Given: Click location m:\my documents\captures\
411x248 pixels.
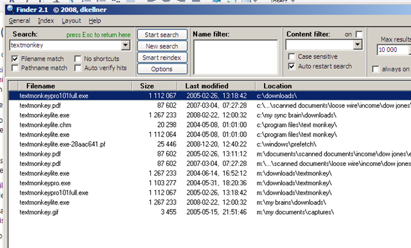Looking at the screenshot, I should (295, 212).
